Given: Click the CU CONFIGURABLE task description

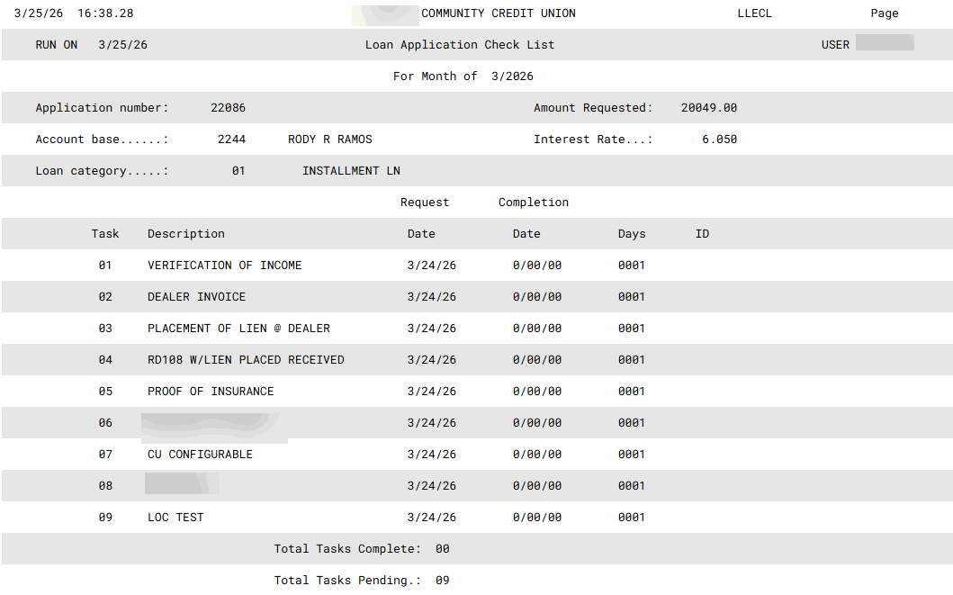Looking at the screenshot, I should [200, 455].
